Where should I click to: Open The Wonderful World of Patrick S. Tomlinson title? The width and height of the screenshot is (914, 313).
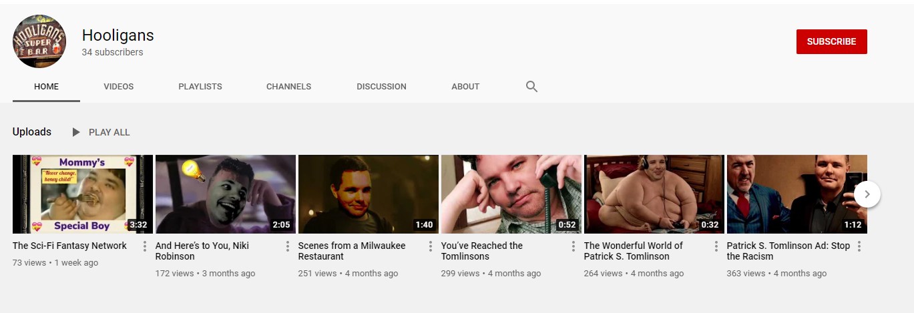pyautogui.click(x=634, y=251)
